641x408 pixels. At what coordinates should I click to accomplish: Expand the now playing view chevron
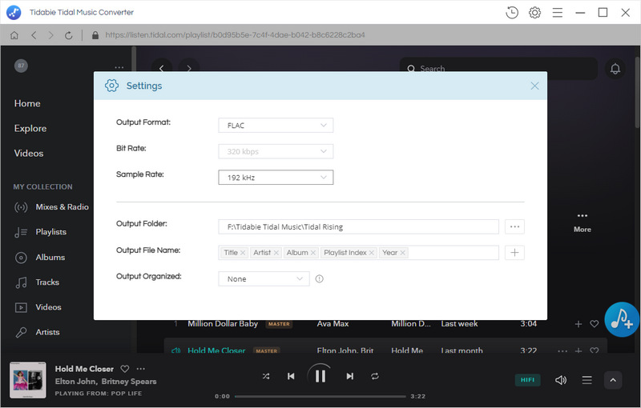[x=613, y=380]
